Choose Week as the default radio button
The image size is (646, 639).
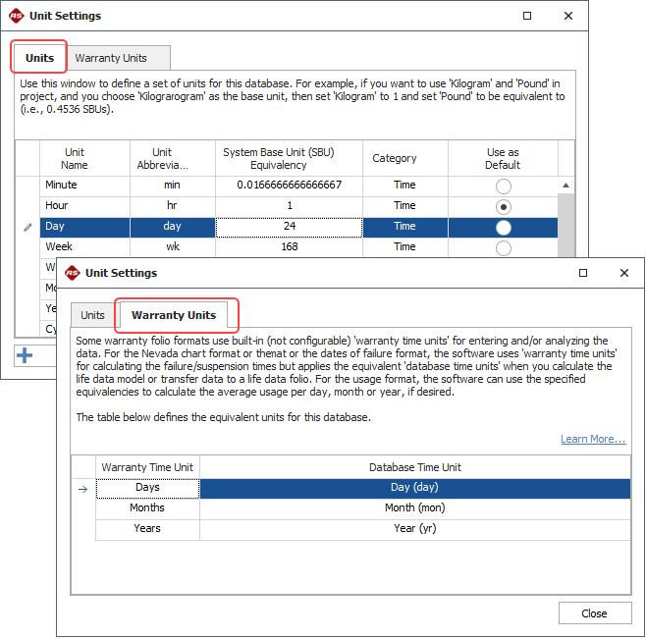[x=504, y=247]
